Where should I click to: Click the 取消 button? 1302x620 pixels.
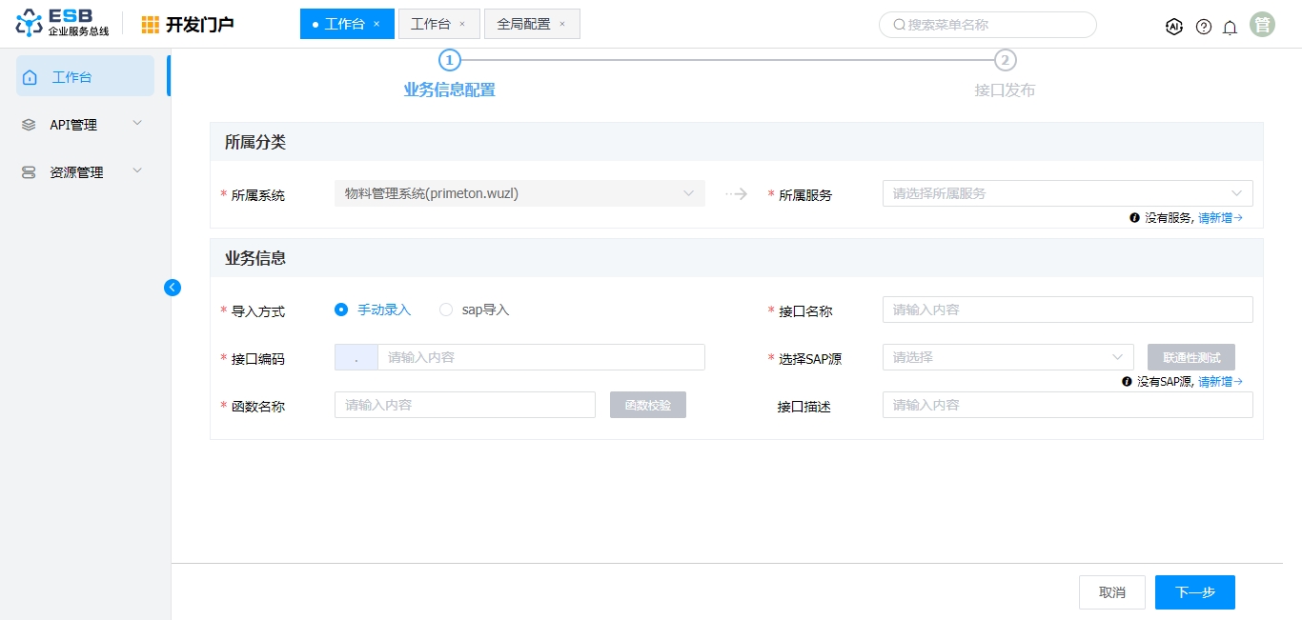coord(1111,592)
